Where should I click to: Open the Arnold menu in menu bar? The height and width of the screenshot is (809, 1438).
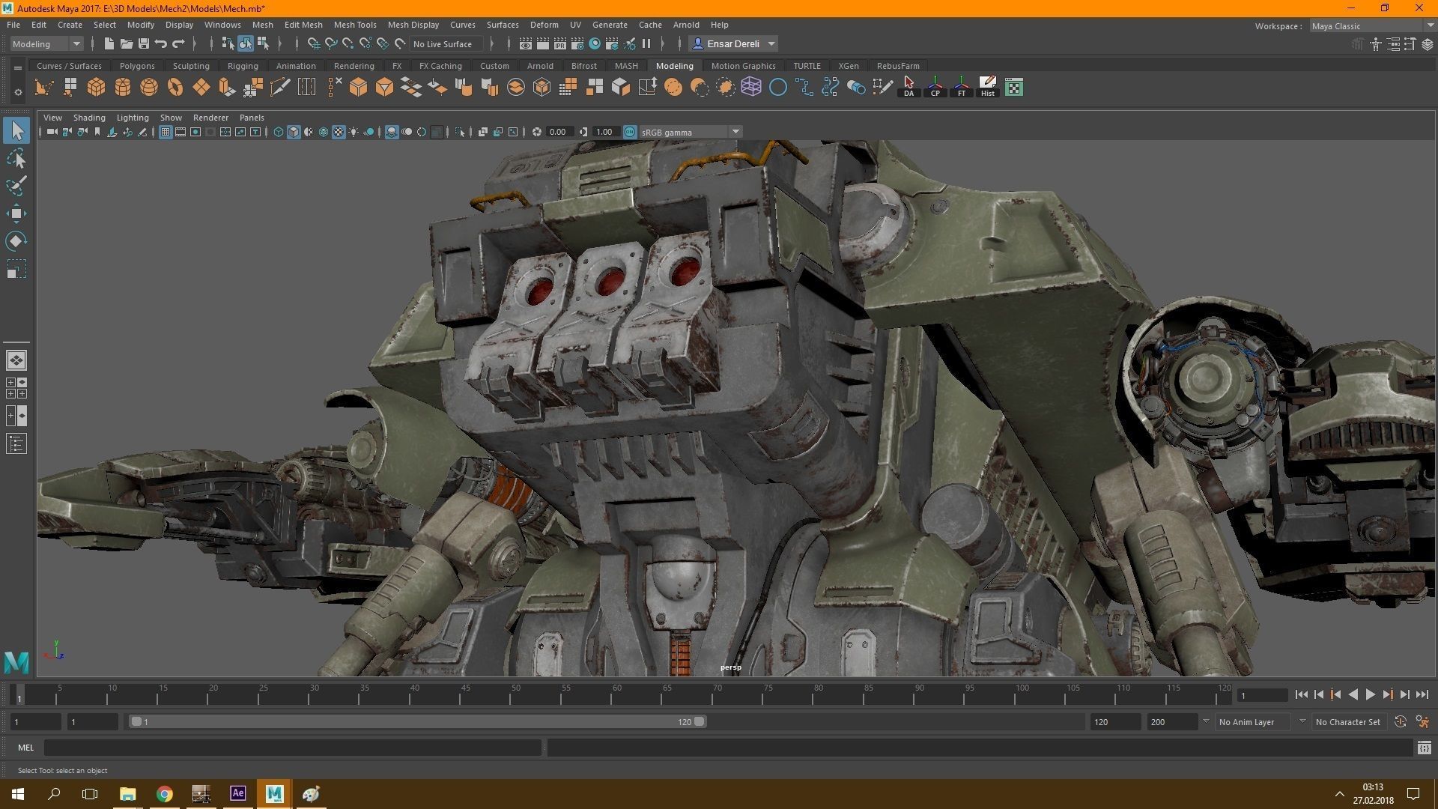tap(685, 25)
